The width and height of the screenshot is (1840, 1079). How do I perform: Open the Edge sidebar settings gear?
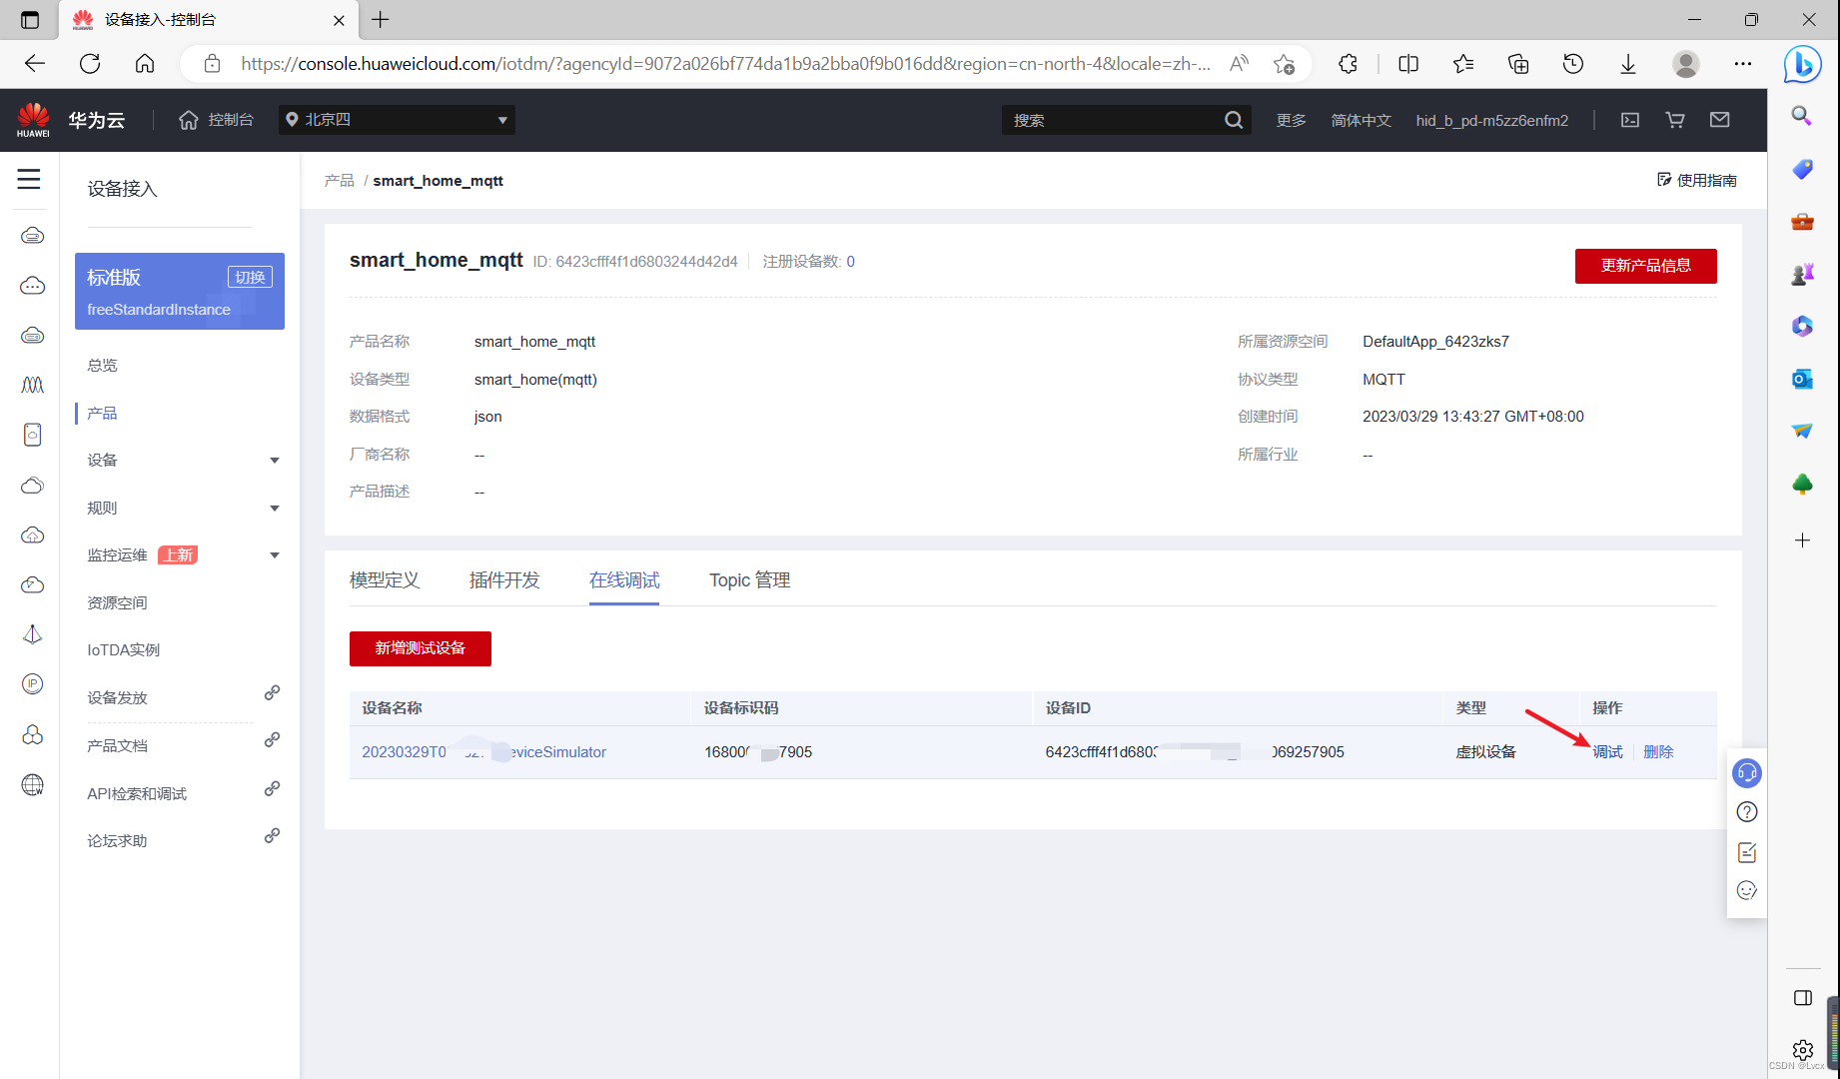pyautogui.click(x=1802, y=1050)
